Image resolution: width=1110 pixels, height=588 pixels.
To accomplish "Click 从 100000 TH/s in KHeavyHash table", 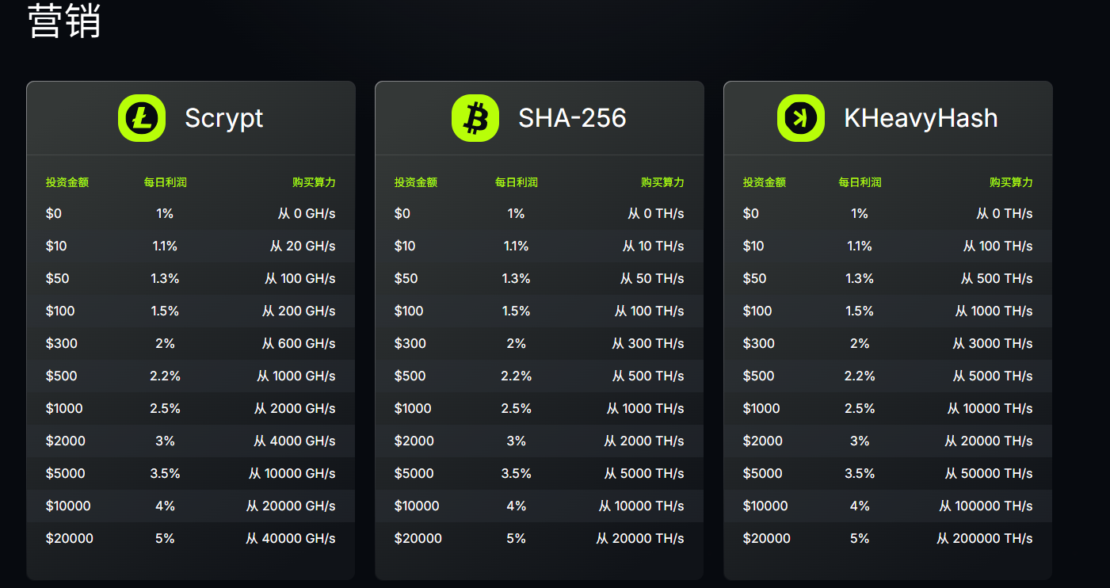I will coord(986,506).
